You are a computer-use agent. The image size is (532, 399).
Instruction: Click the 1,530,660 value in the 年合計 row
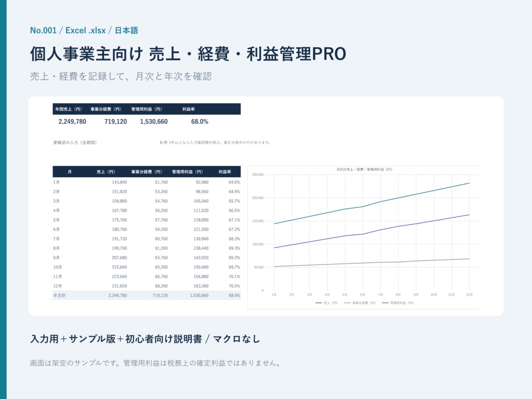click(199, 296)
